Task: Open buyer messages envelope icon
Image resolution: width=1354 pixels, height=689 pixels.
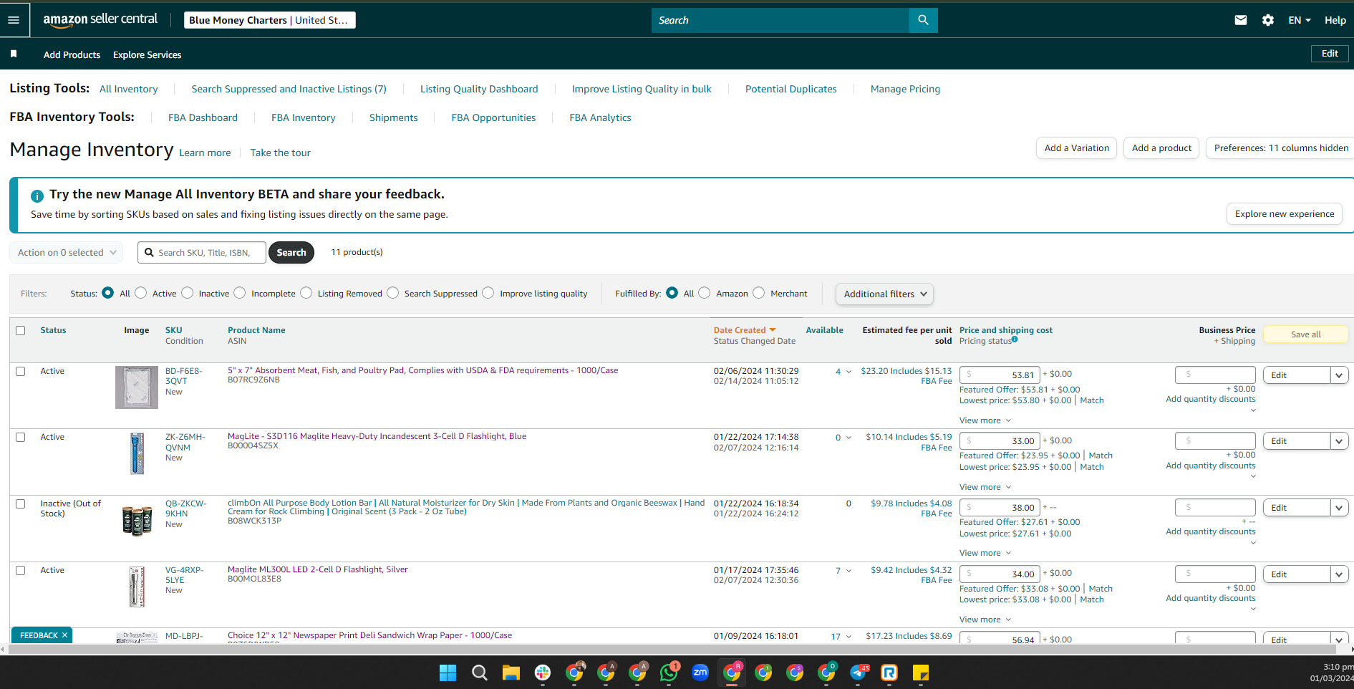Action: (x=1241, y=20)
